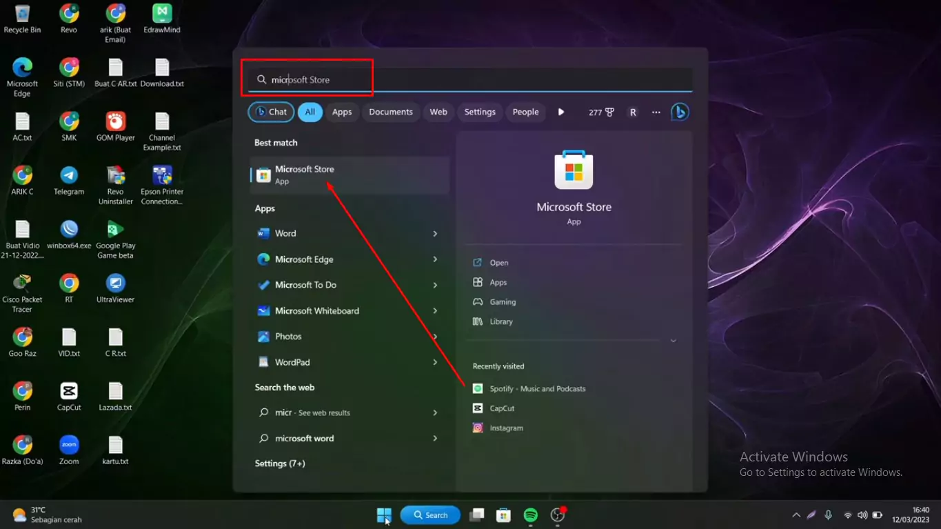The image size is (941, 529).
Task: Click large Microsoft Store icon in preview
Action: pos(574,170)
